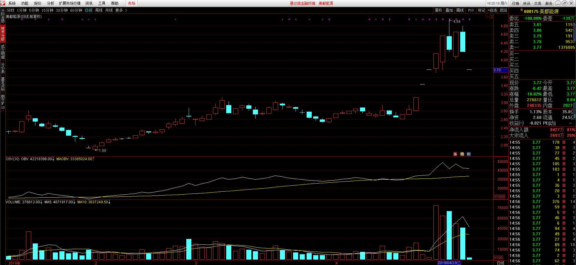
Task: Open the 分析 menu
Action: [x=50, y=3]
